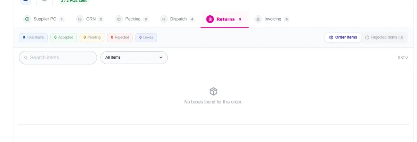Click the cube icon beside Order Items
This screenshot has width=417, height=142.
click(x=331, y=37)
